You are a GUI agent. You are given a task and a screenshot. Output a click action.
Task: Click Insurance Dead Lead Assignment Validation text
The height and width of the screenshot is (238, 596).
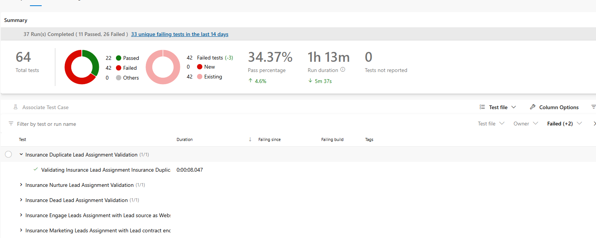77,200
